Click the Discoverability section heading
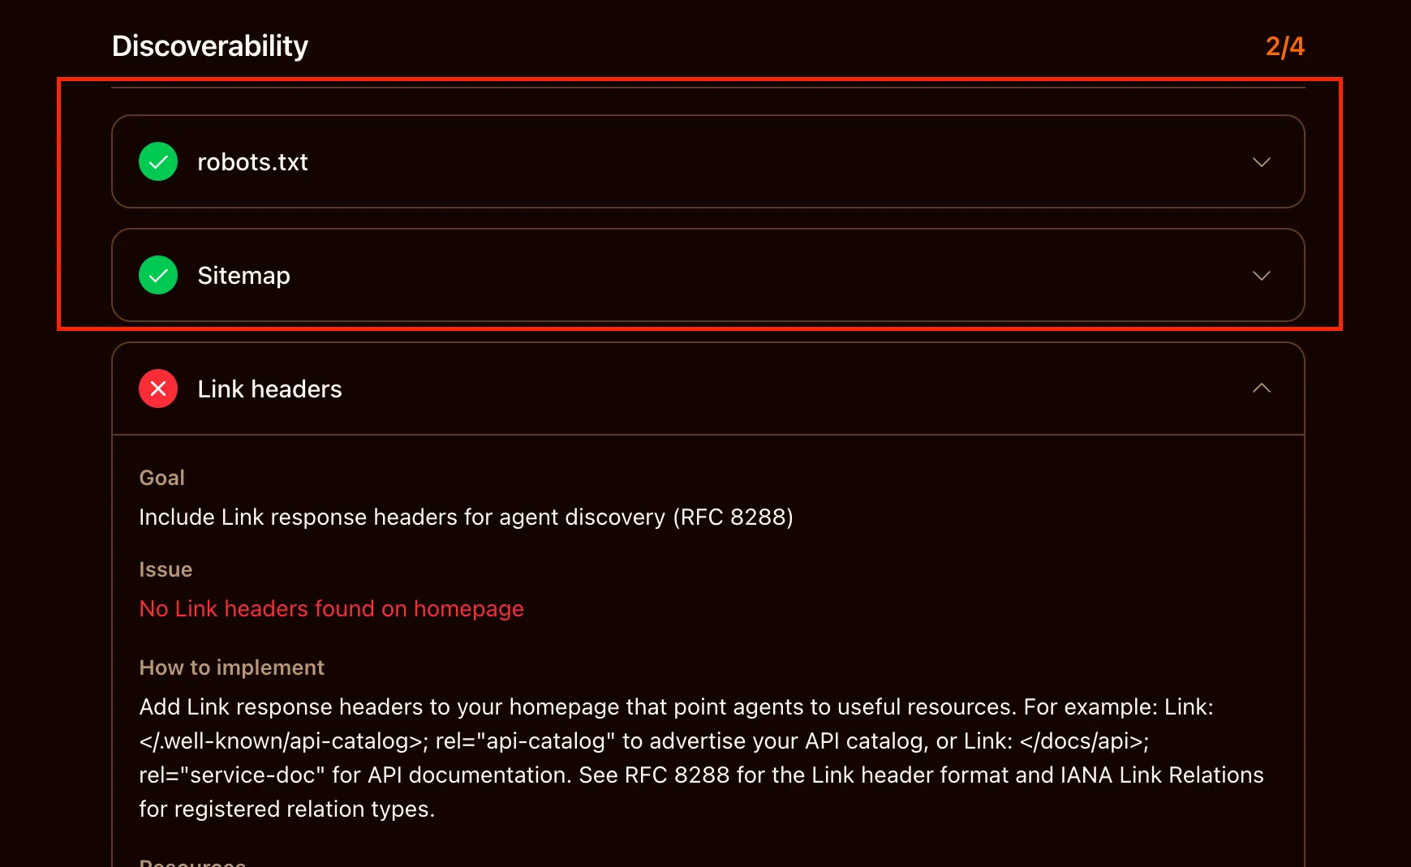The image size is (1411, 867). 210,46
